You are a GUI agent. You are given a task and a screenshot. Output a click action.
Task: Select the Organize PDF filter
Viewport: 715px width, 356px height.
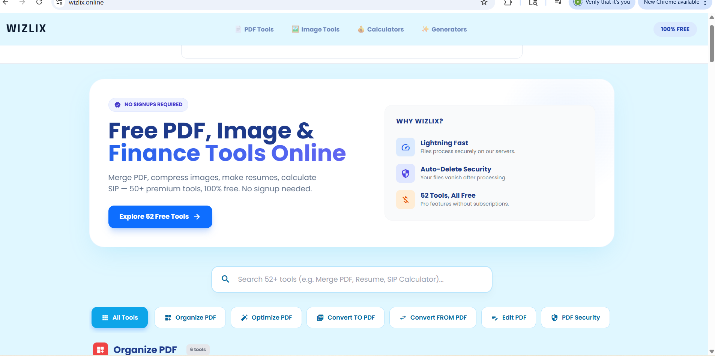[190, 318]
